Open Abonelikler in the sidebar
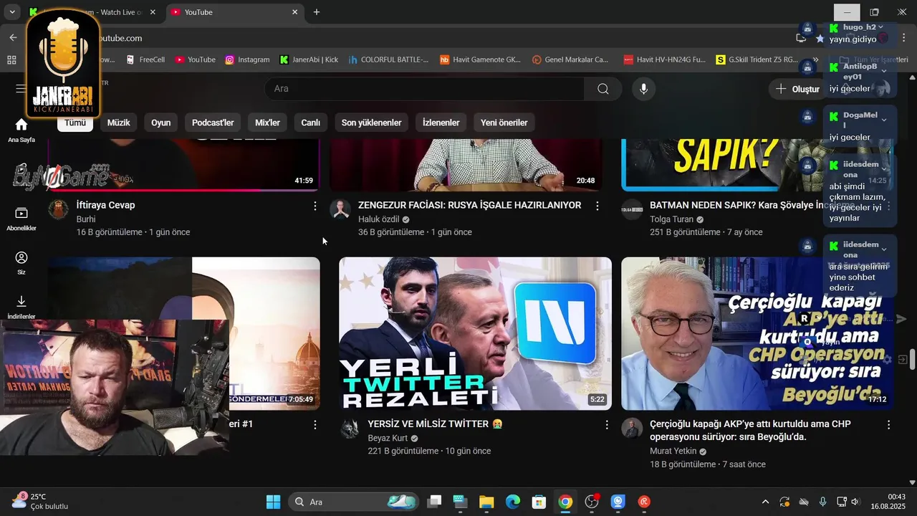Image resolution: width=917 pixels, height=516 pixels. tap(21, 219)
